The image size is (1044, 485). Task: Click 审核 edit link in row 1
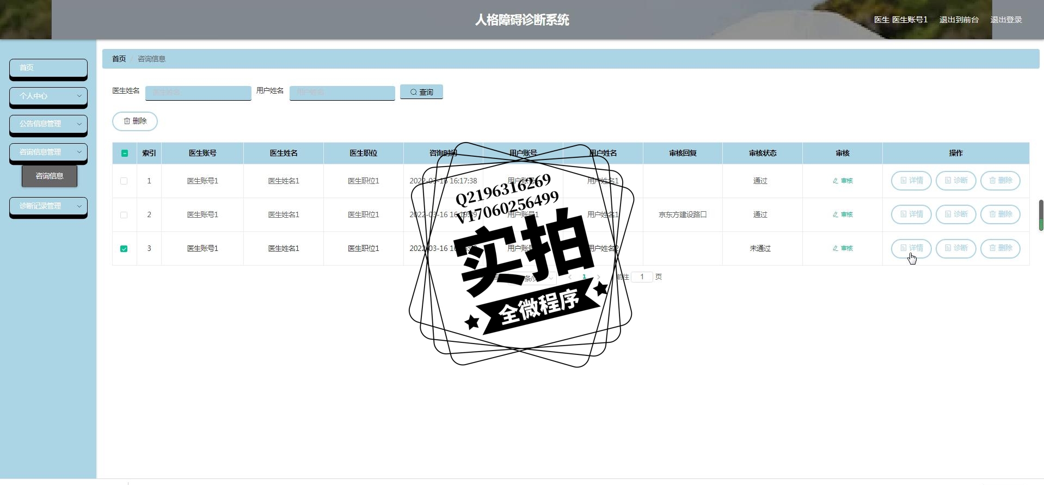coord(843,181)
